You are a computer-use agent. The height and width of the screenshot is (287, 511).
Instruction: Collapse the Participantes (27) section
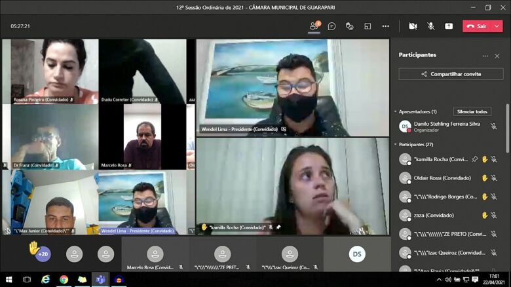click(395, 145)
